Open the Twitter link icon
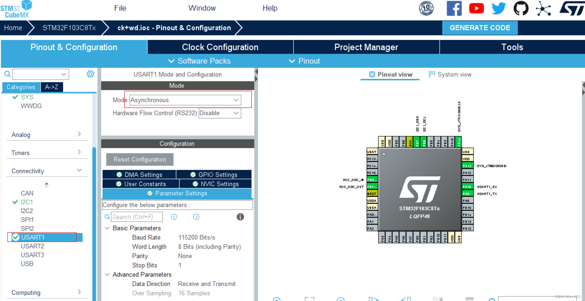Viewport: 585px width, 301px height. click(499, 8)
